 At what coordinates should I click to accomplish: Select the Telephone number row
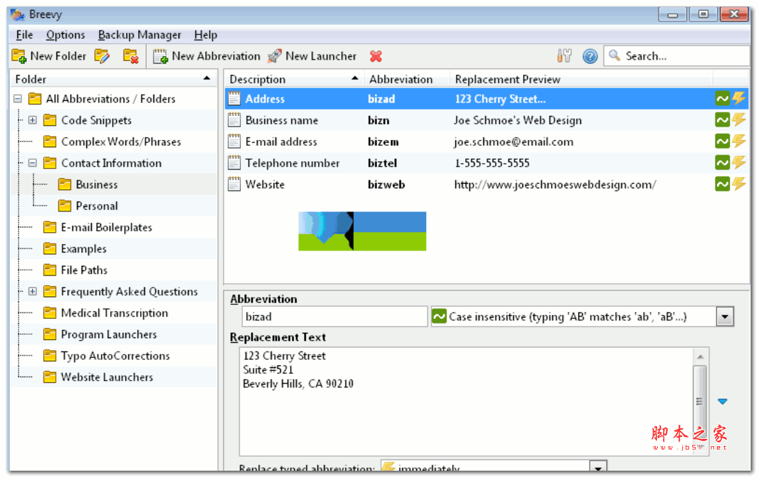pos(487,163)
